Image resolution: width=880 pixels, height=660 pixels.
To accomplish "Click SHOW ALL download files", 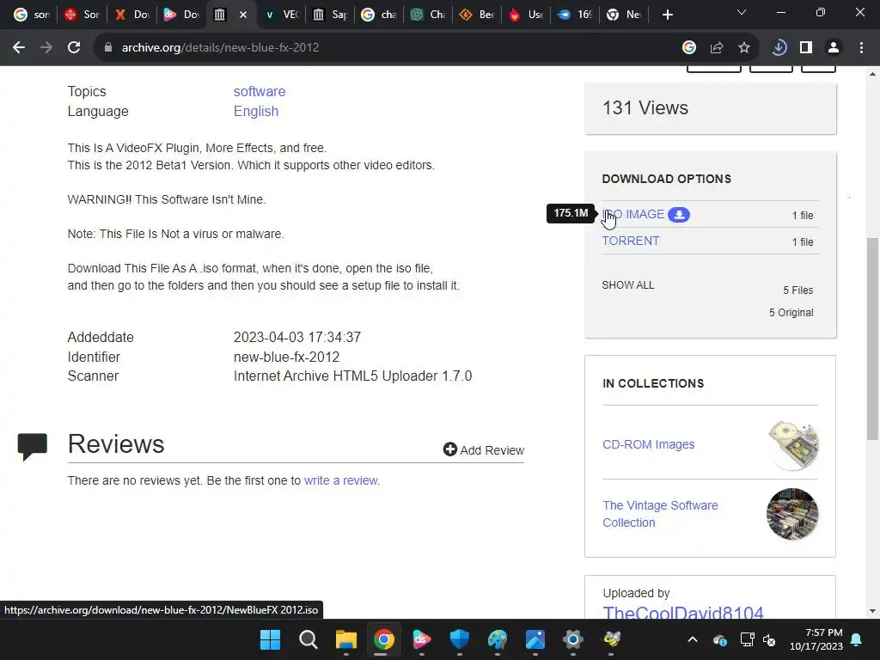I will [628, 285].
